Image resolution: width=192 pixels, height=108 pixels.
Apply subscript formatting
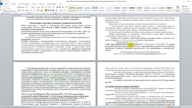pos(29,10)
